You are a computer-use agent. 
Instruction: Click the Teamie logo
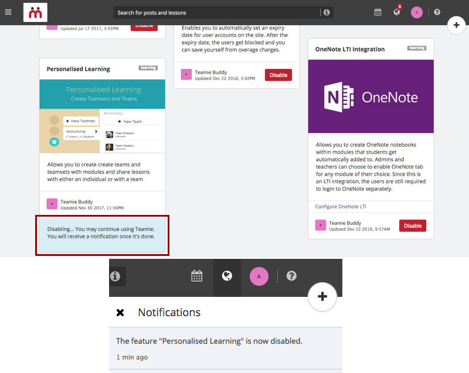35,12
